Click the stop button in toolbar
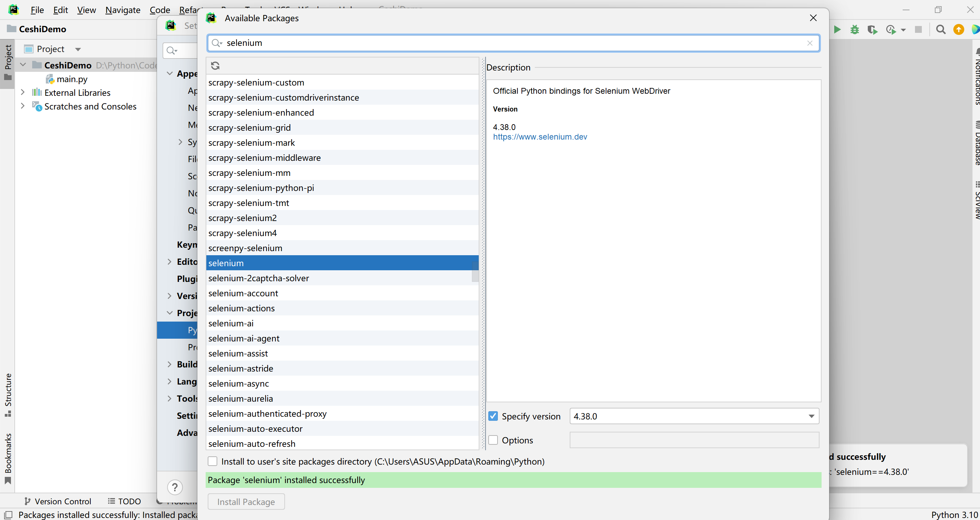980x520 pixels. tap(918, 29)
